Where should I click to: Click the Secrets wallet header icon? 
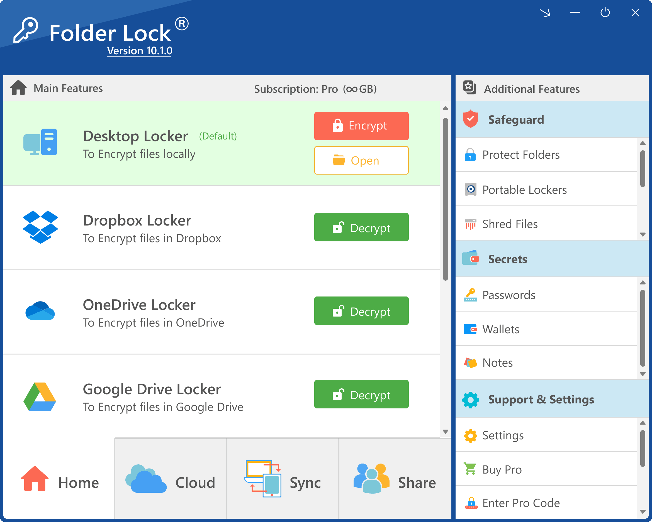471,258
